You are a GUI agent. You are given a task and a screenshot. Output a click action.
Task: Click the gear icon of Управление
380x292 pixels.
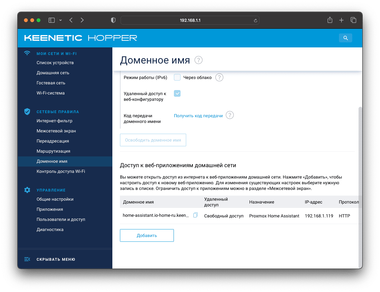pyautogui.click(x=27, y=190)
